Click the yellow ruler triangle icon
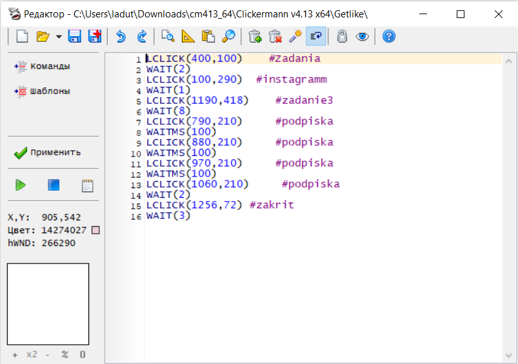 (x=188, y=36)
